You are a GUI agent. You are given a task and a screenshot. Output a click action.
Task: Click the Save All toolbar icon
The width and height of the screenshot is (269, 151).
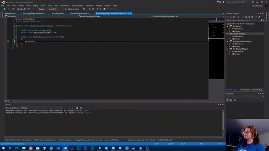[x=24, y=9]
